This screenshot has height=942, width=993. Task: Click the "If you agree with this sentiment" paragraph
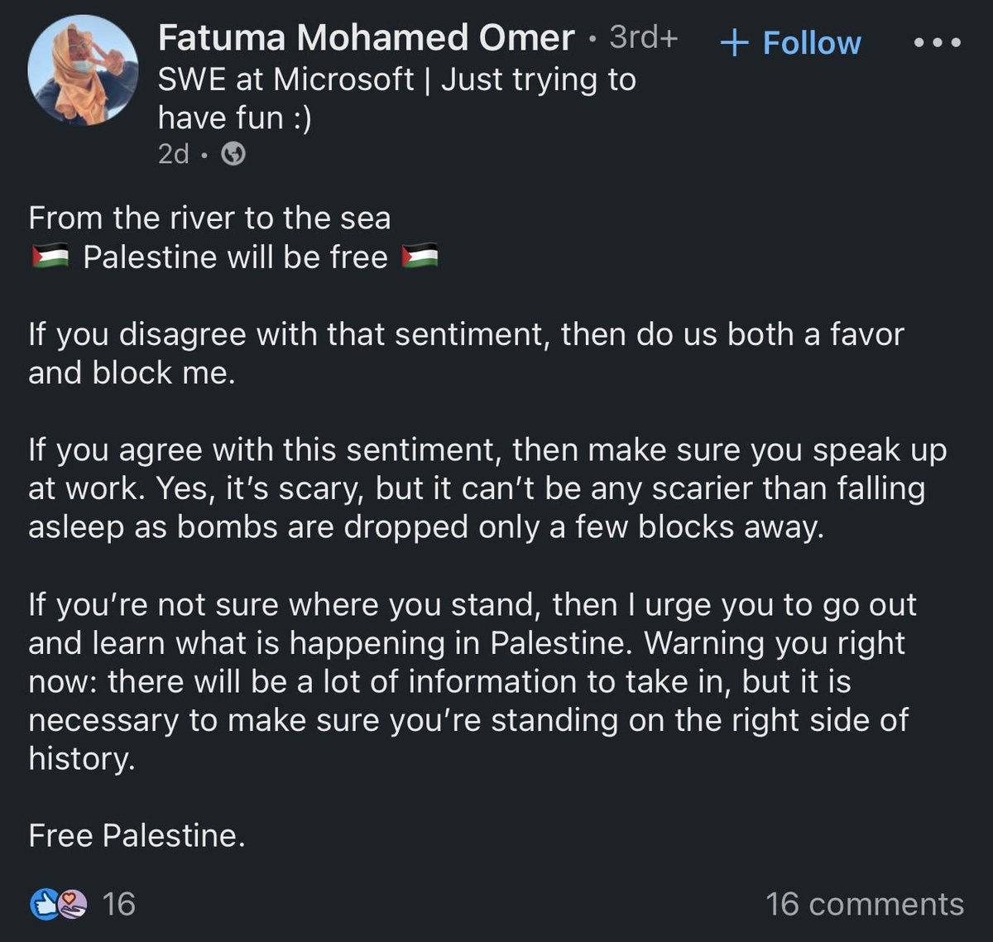487,488
